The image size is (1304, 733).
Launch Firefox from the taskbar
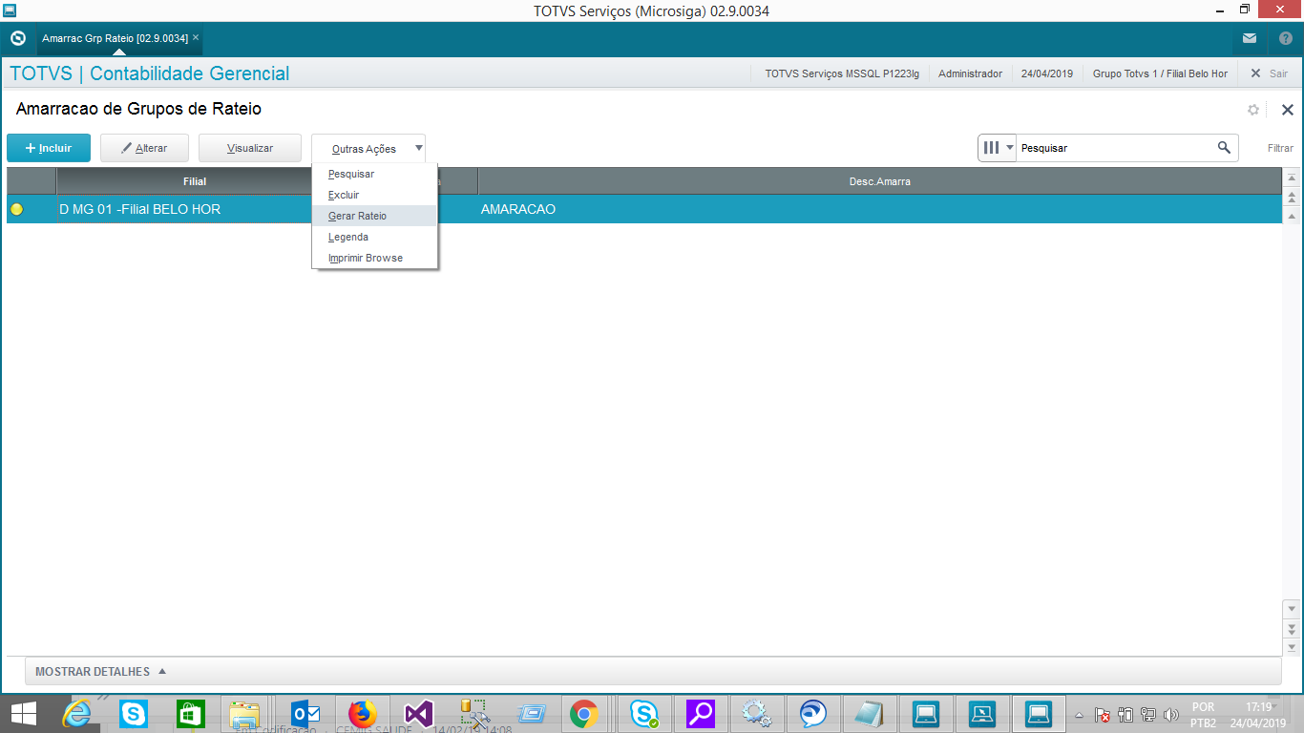[x=362, y=713]
